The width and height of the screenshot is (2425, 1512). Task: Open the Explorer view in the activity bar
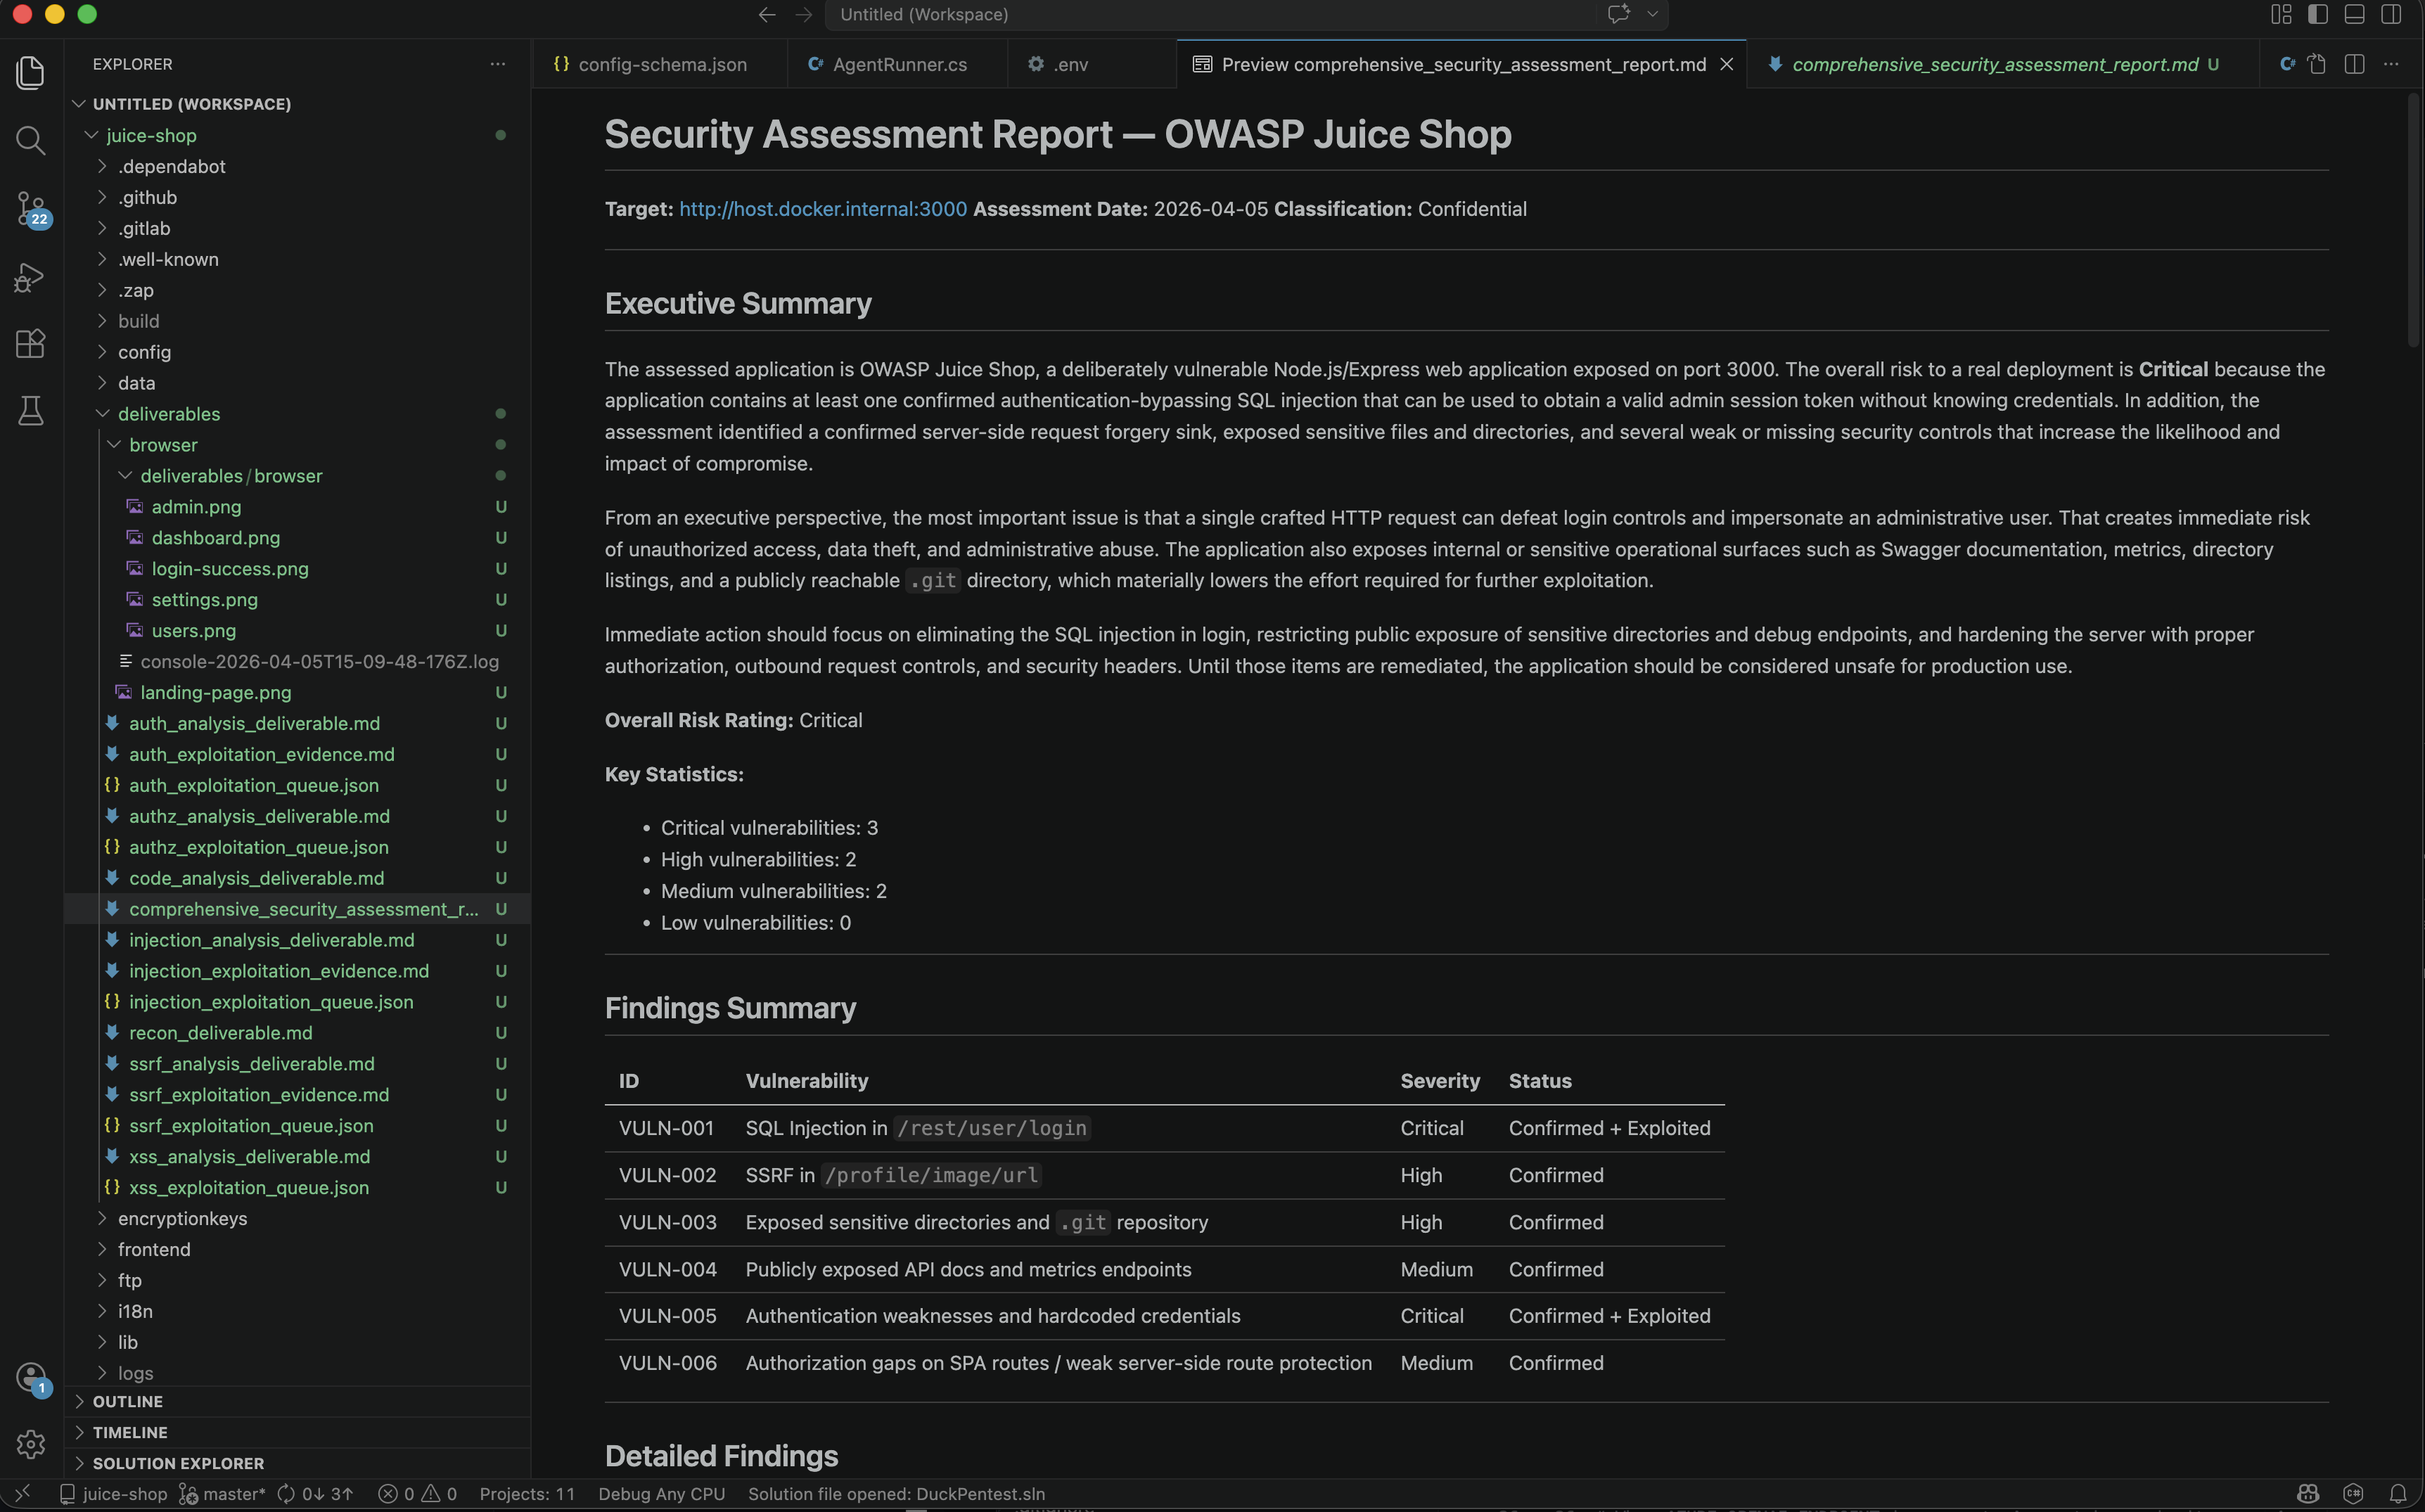(x=31, y=72)
